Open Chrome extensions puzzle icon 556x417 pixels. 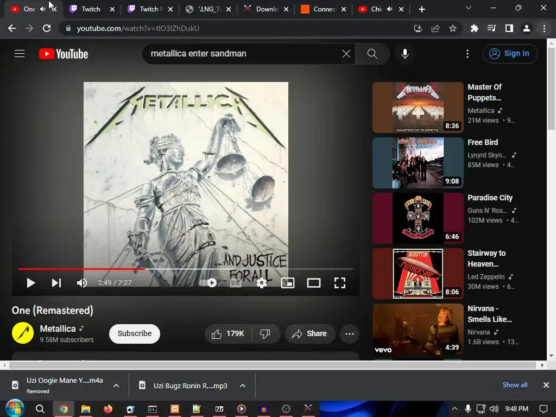click(x=474, y=28)
